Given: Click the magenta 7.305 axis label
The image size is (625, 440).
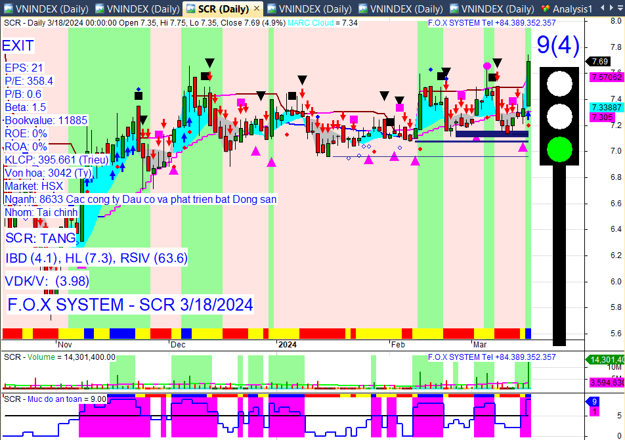Looking at the screenshot, I should click(x=602, y=117).
